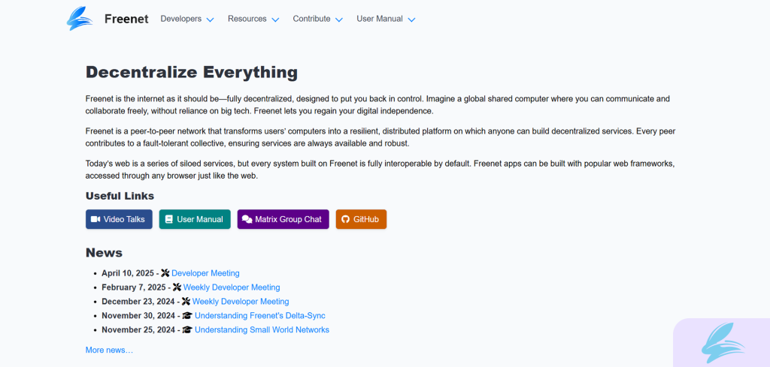Click the tools icon beside April 10 news
This screenshot has height=367, width=770.
pyautogui.click(x=165, y=273)
